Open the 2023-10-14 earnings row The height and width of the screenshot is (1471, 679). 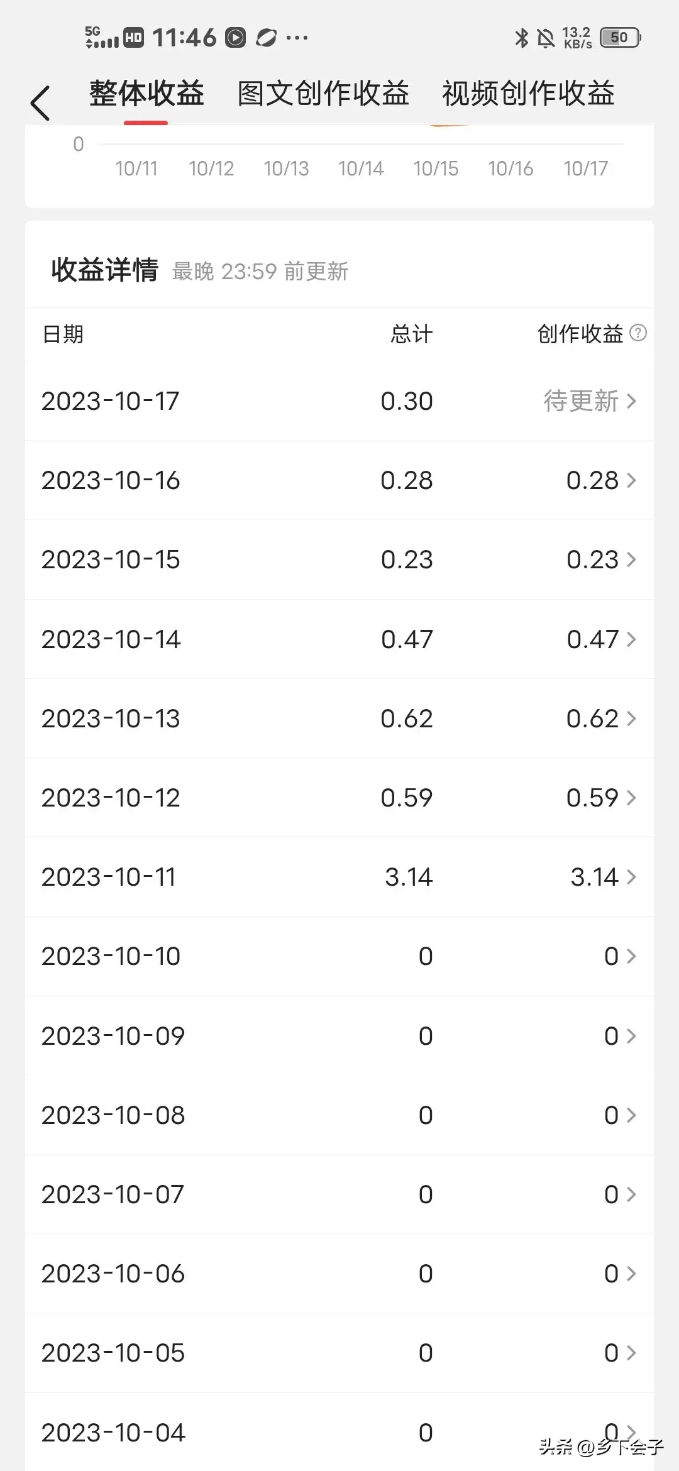tap(339, 639)
